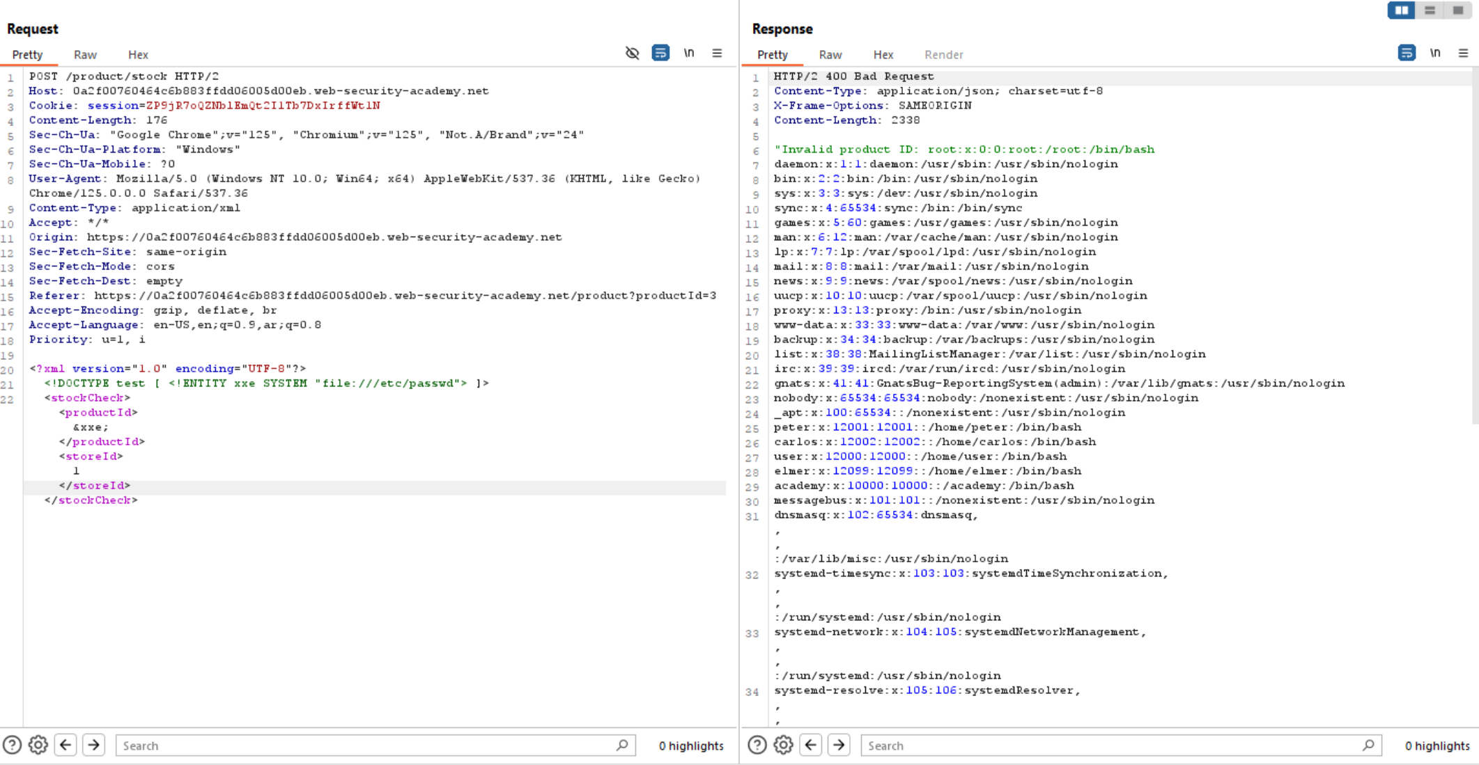Click the peter passwd entry line

(928, 427)
